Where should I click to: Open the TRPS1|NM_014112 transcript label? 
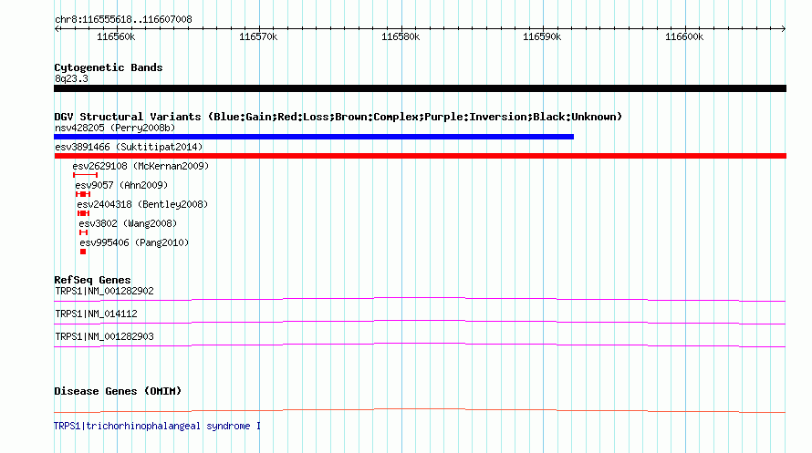coord(96,314)
